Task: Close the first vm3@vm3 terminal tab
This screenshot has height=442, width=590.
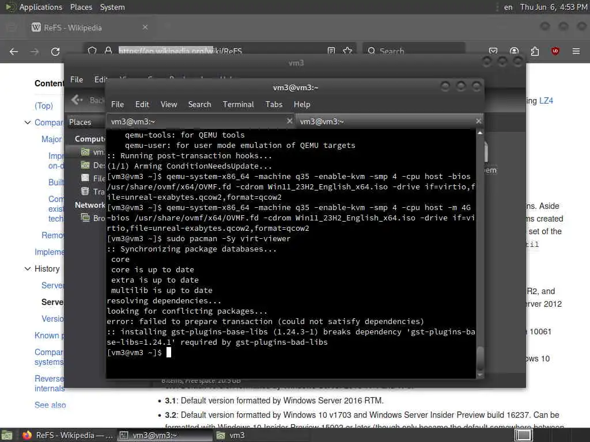Action: pos(289,121)
